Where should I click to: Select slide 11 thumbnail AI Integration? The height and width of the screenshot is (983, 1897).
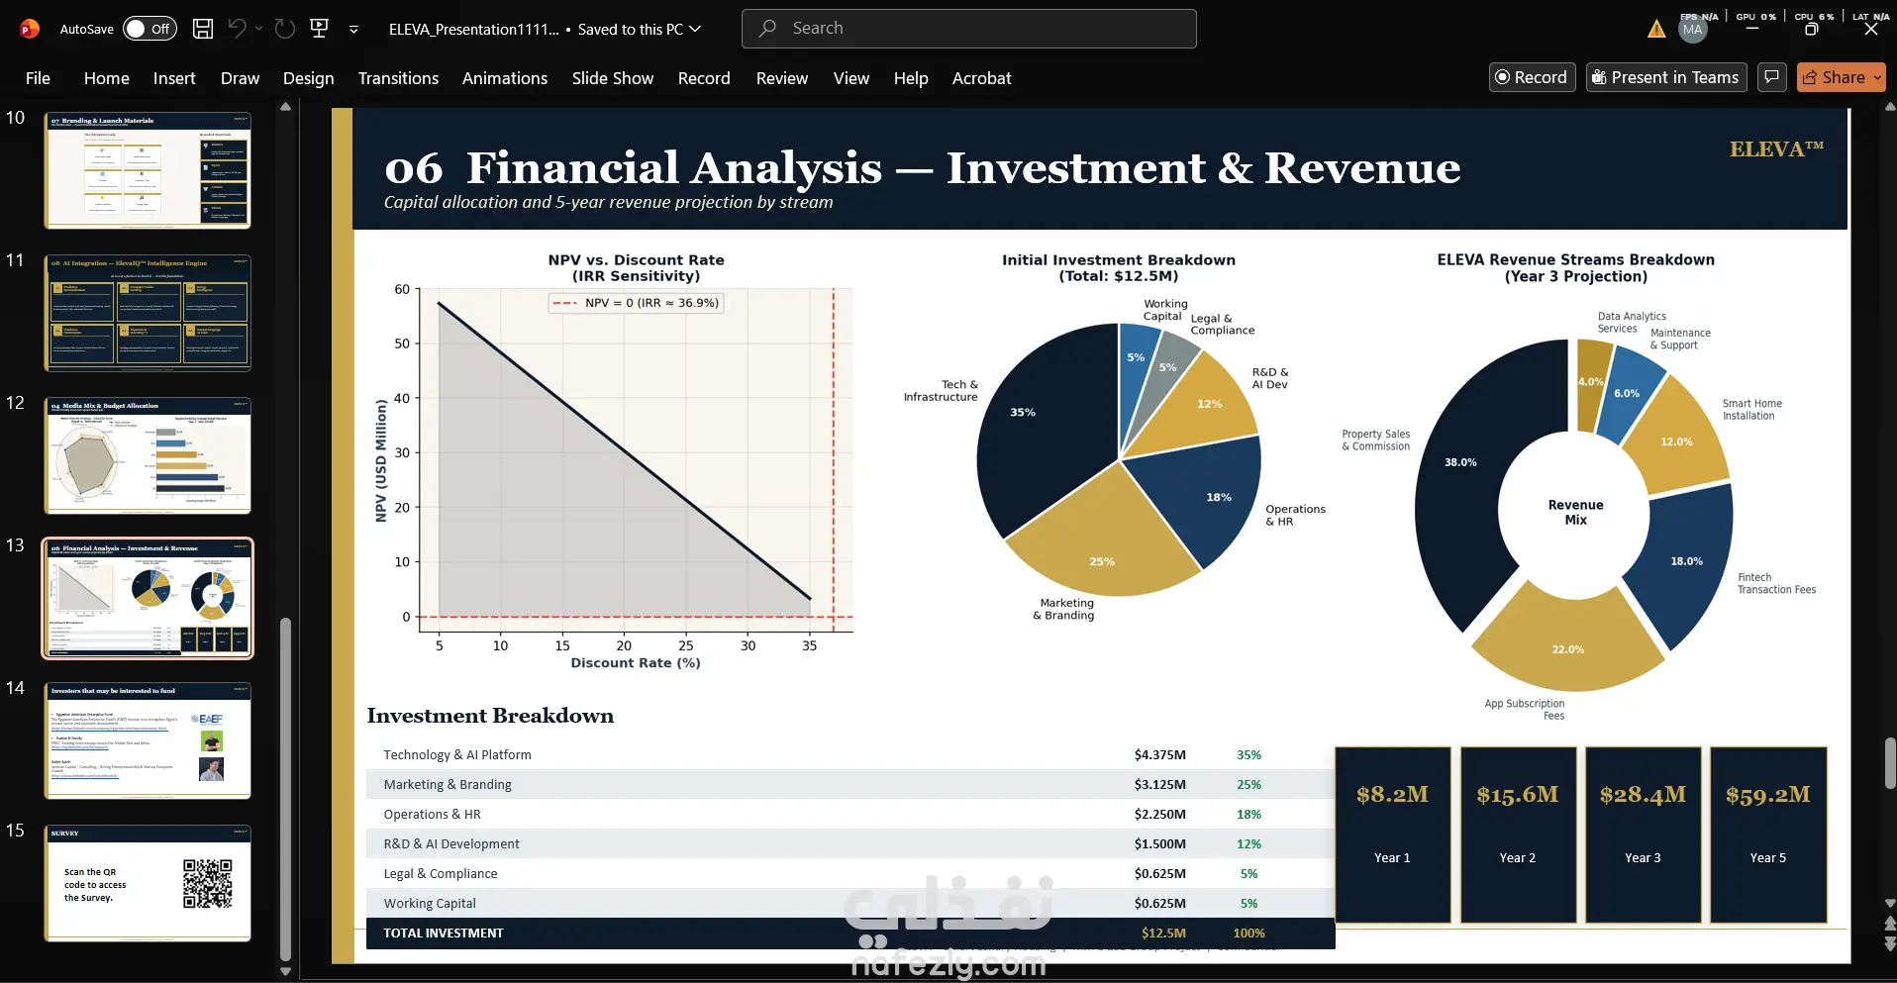click(x=148, y=313)
